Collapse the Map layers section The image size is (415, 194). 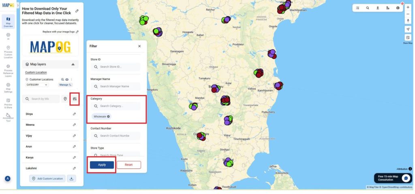[73, 65]
